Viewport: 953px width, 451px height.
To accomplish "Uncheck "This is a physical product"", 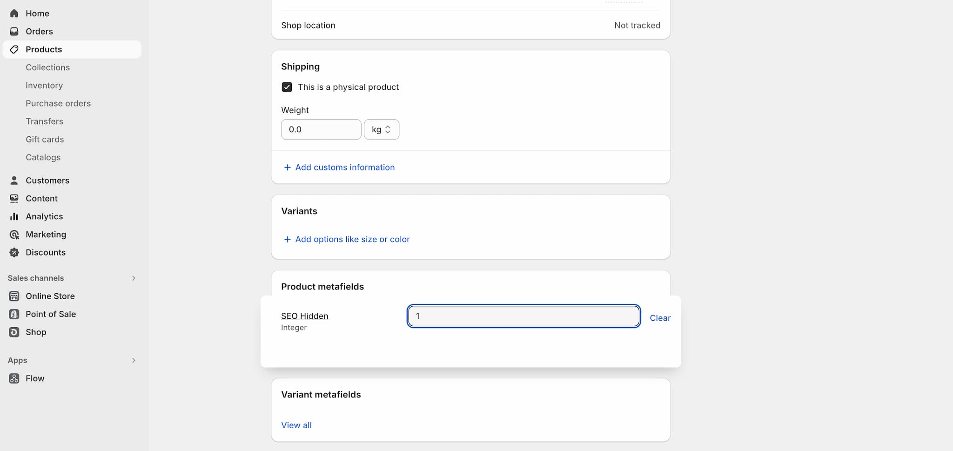I will click(287, 87).
